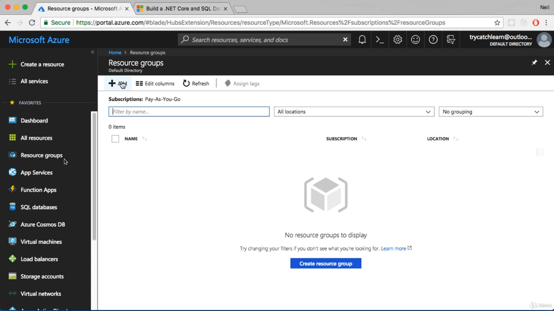Click the Assign tags toolbar item
554x311 pixels.
coord(242,83)
